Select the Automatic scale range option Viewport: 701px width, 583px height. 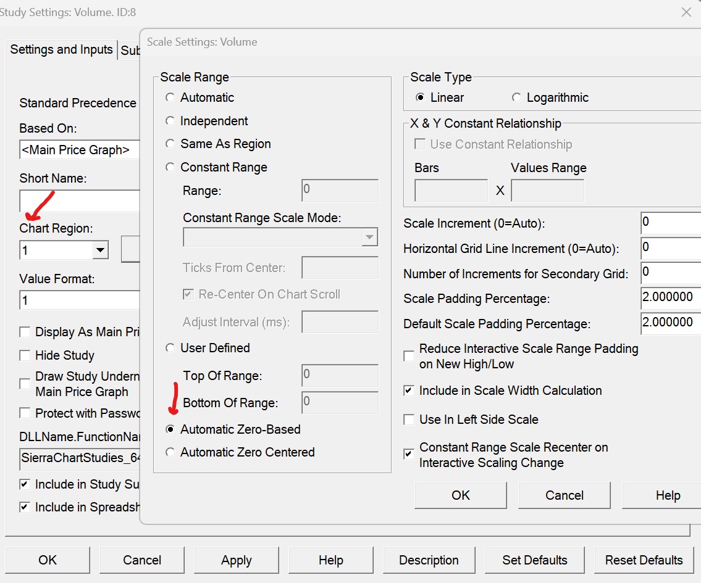(x=170, y=98)
